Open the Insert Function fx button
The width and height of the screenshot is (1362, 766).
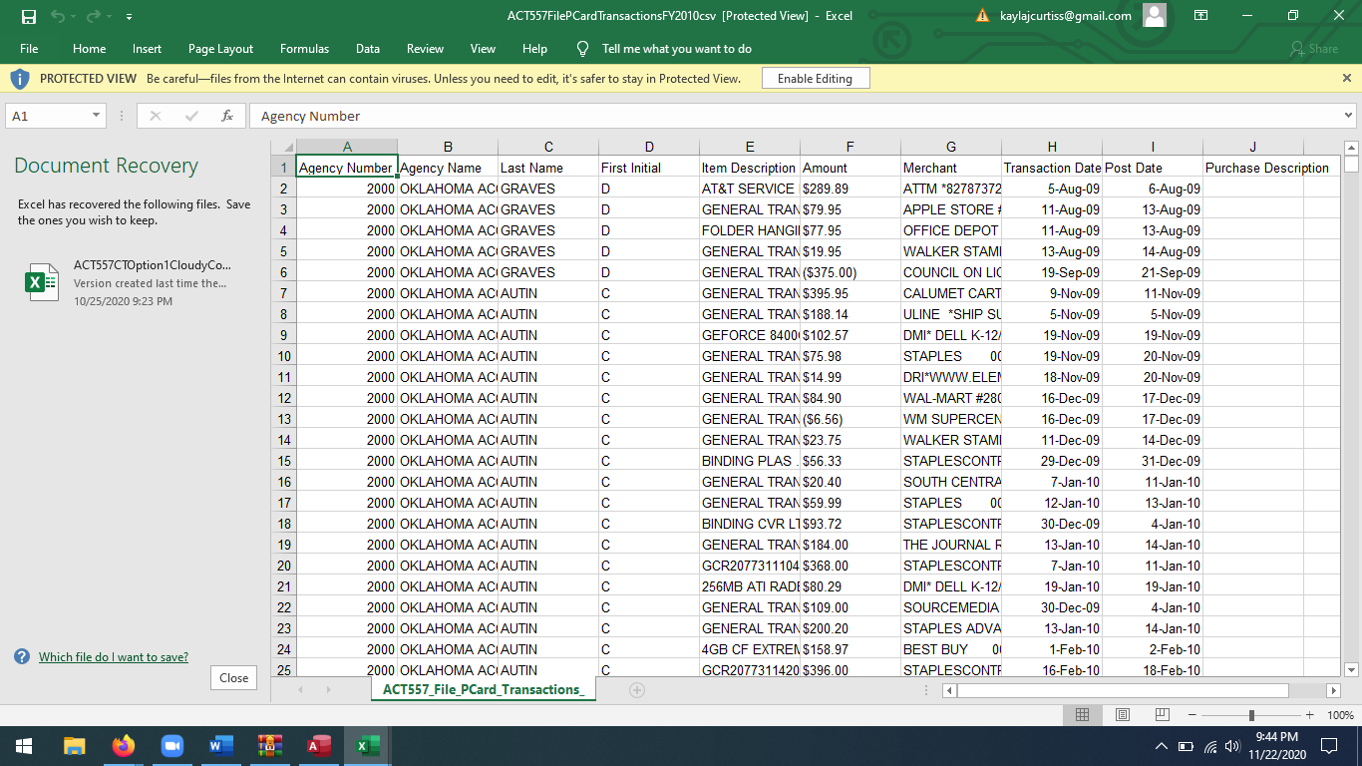[x=227, y=116]
